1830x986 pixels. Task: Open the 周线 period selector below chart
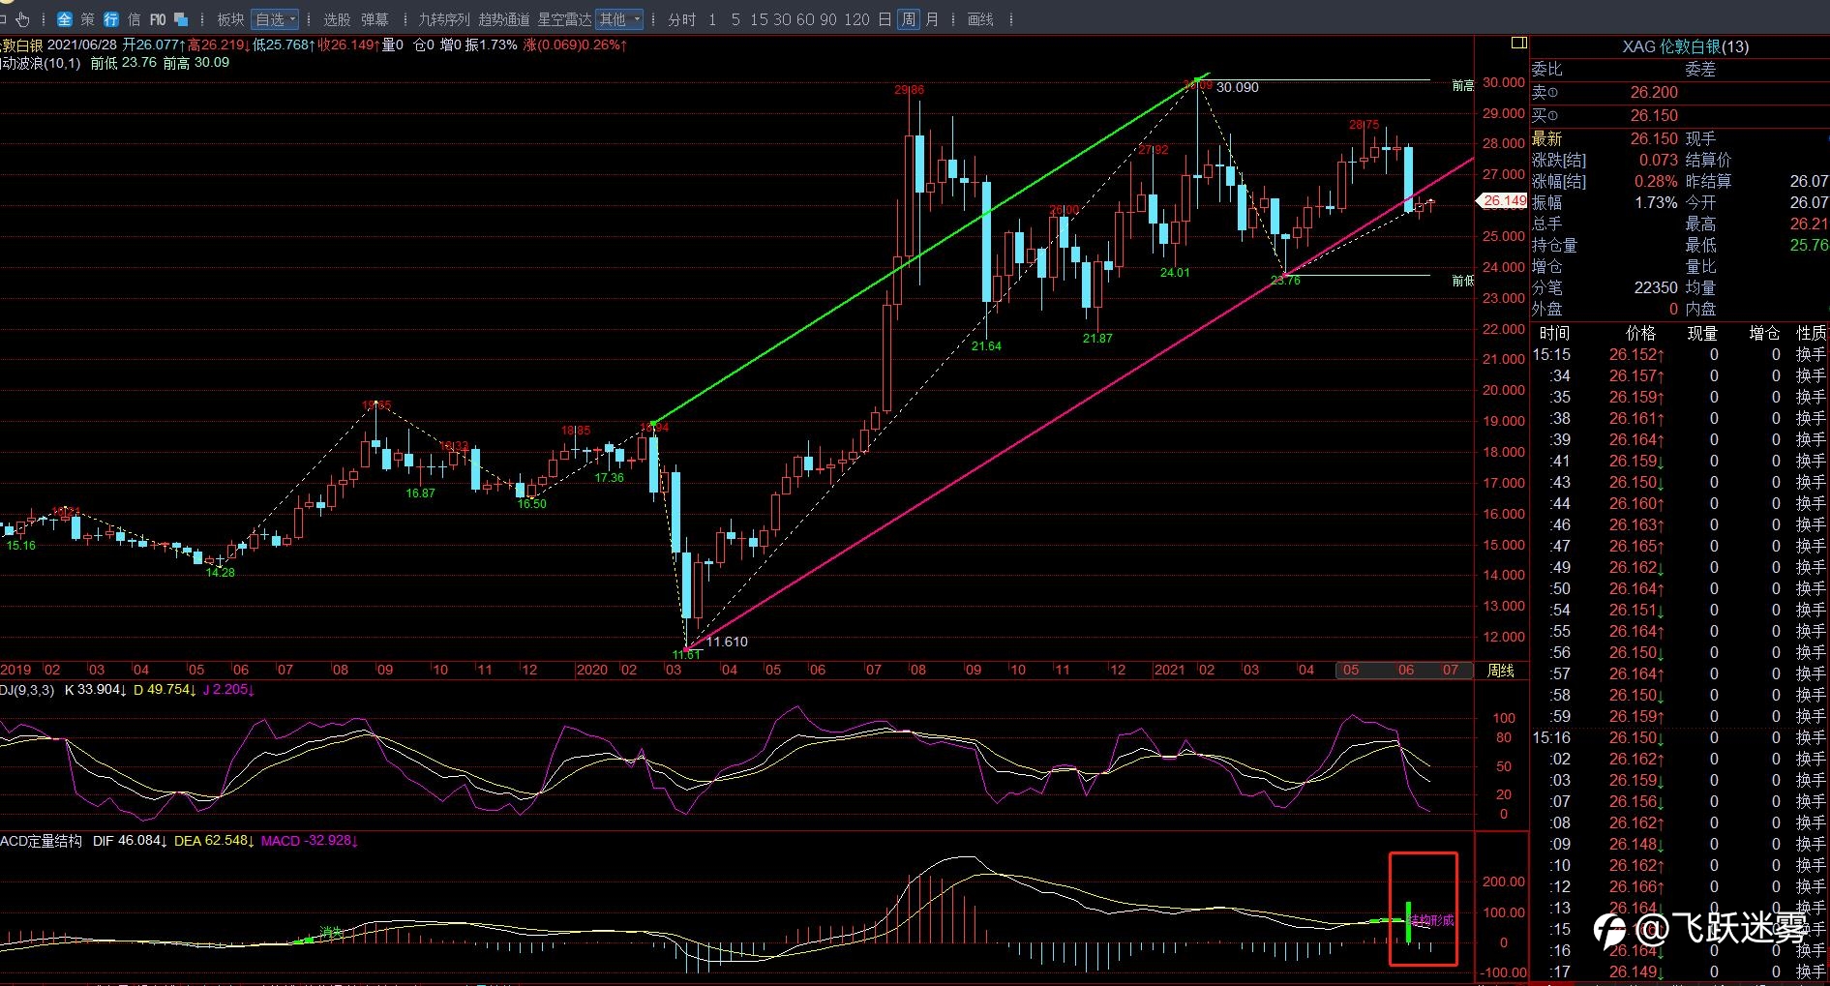click(x=1501, y=671)
